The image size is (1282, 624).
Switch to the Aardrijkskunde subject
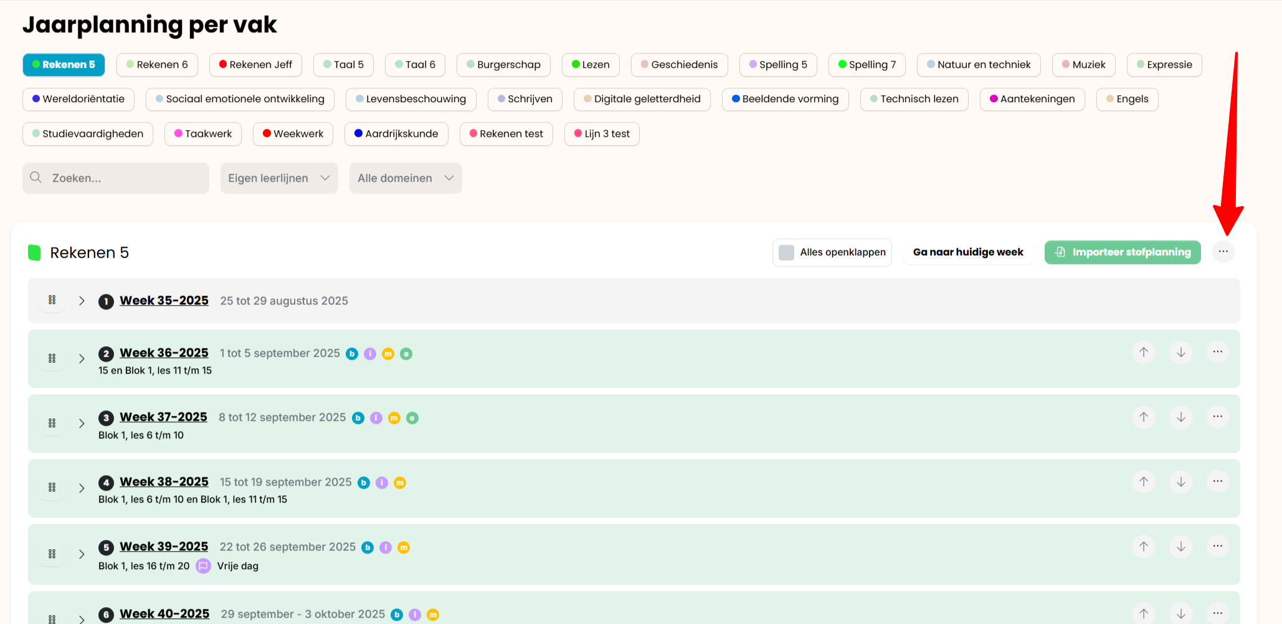pyautogui.click(x=396, y=134)
